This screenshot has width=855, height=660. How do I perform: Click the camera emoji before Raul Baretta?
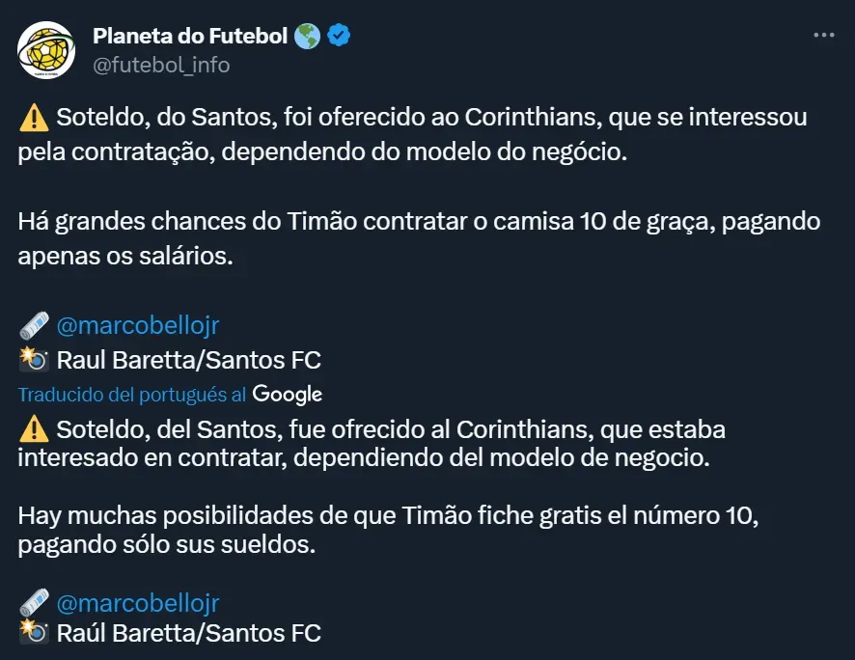[x=33, y=360]
